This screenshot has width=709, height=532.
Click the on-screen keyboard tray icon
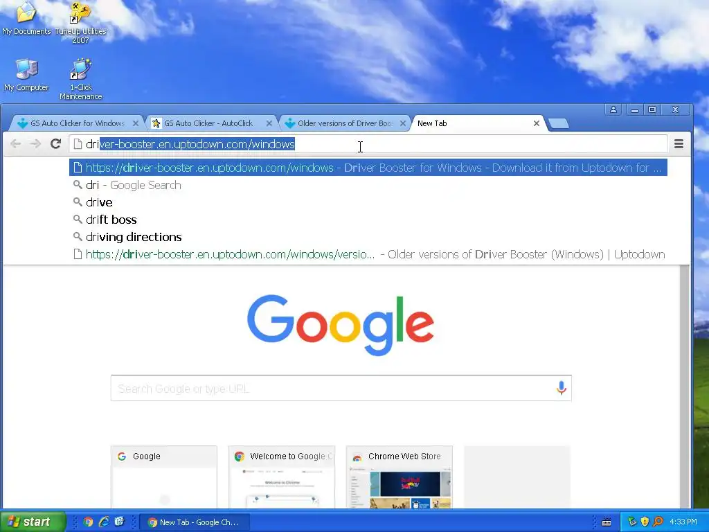click(607, 522)
